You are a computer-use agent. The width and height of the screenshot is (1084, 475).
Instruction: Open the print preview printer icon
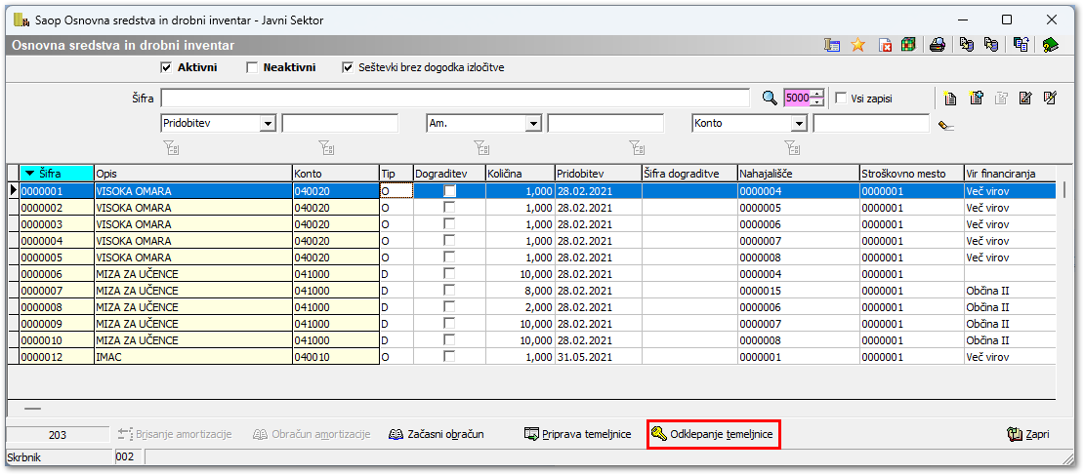937,46
